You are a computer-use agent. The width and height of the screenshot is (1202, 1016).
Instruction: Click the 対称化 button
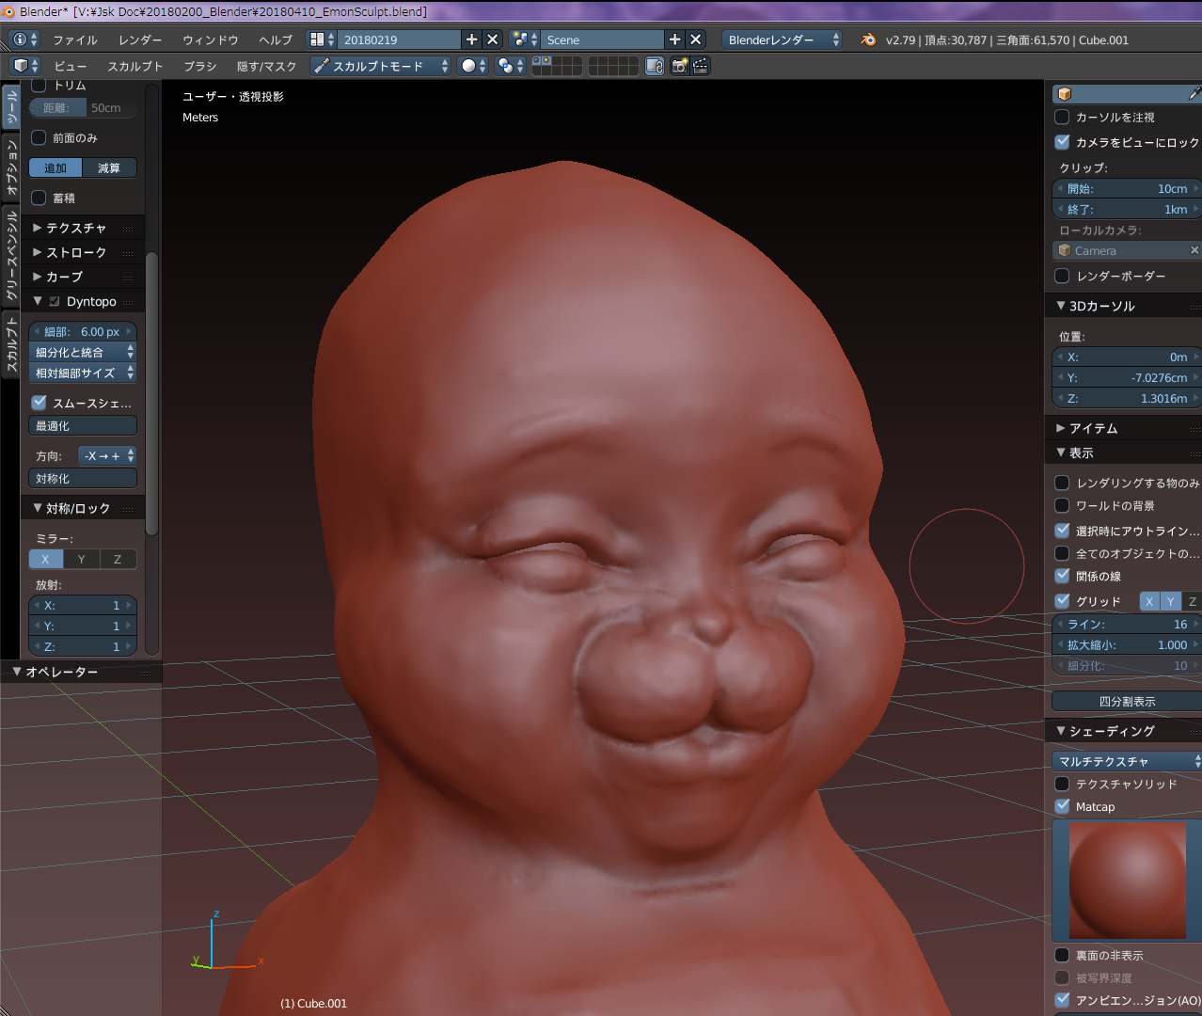[83, 478]
